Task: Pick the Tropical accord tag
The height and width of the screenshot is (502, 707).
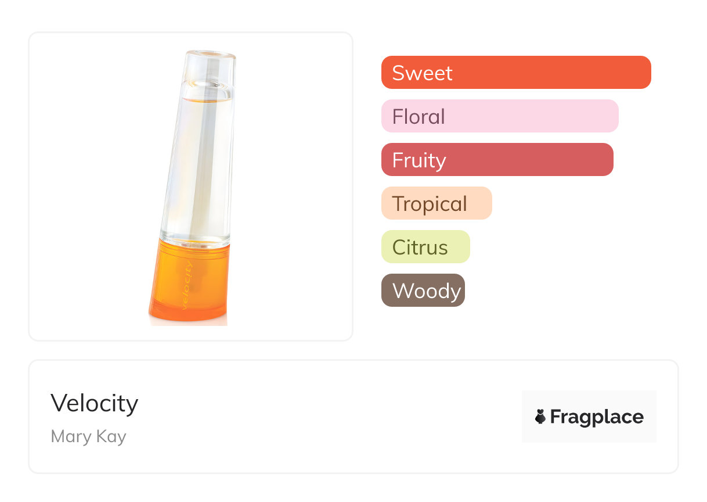Action: click(x=436, y=203)
